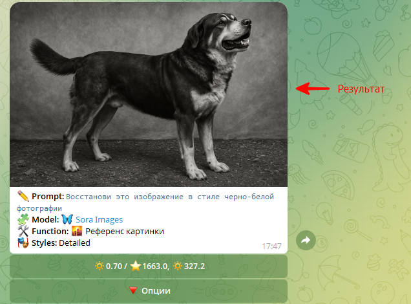Click the sun icon before 327.2
This screenshot has height=304, width=411.
coord(178,266)
